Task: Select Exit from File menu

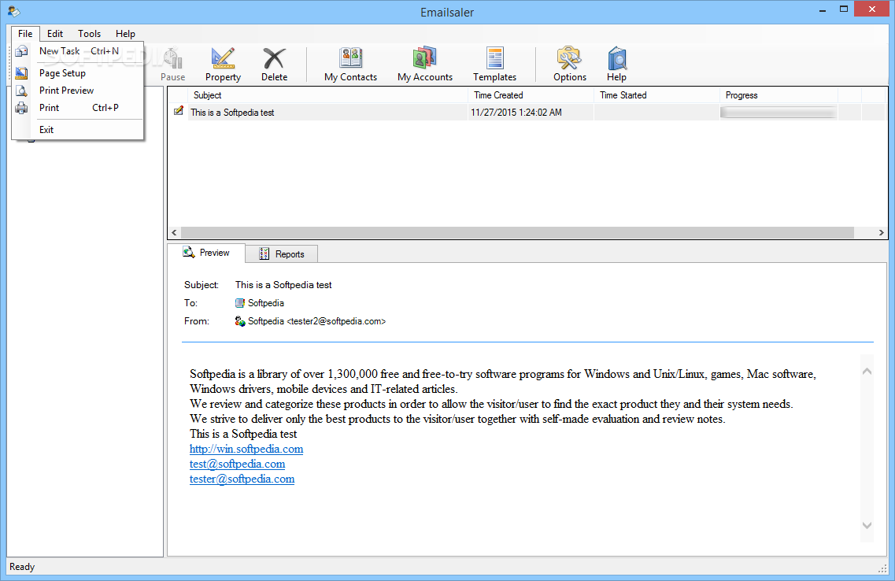Action: coord(79,130)
